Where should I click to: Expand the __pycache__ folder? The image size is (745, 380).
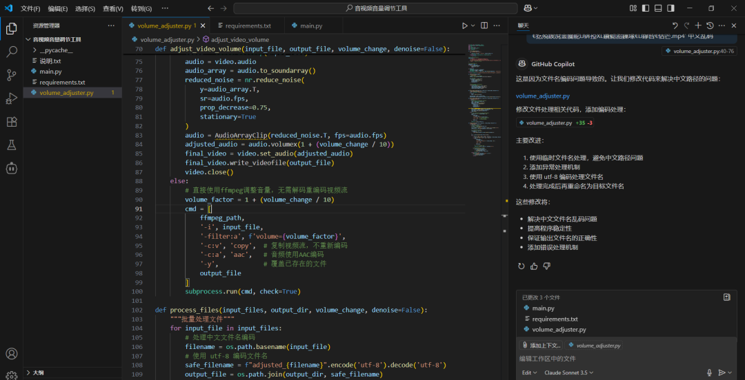[56, 50]
